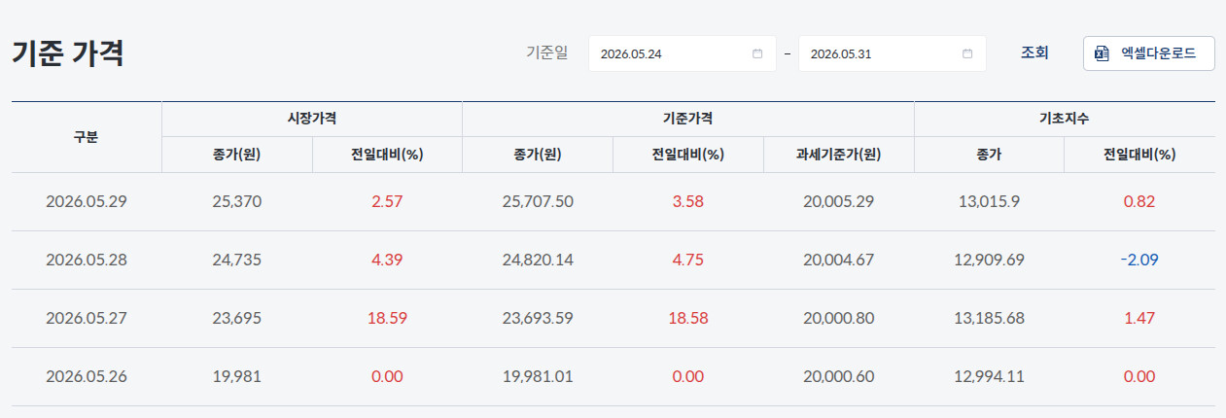Click 구분 column header
Screen dimensions: 1226x418
click(x=87, y=137)
